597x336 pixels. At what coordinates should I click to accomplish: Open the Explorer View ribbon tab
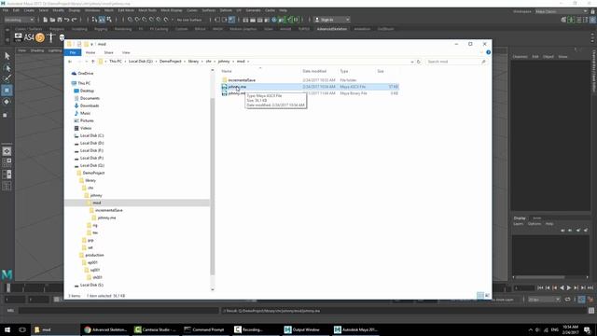(x=126, y=52)
